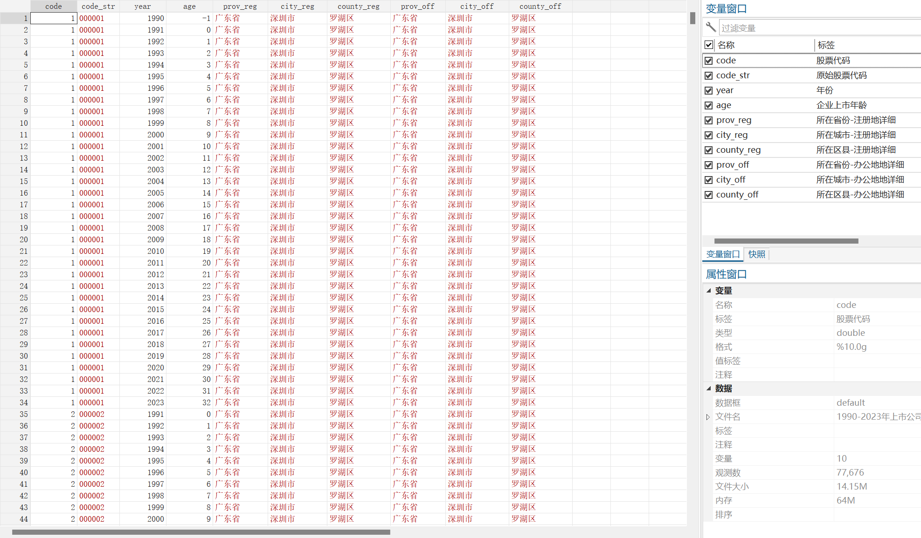Collapse the 变量 properties section
Screen dimensions: 921x538
coord(709,291)
